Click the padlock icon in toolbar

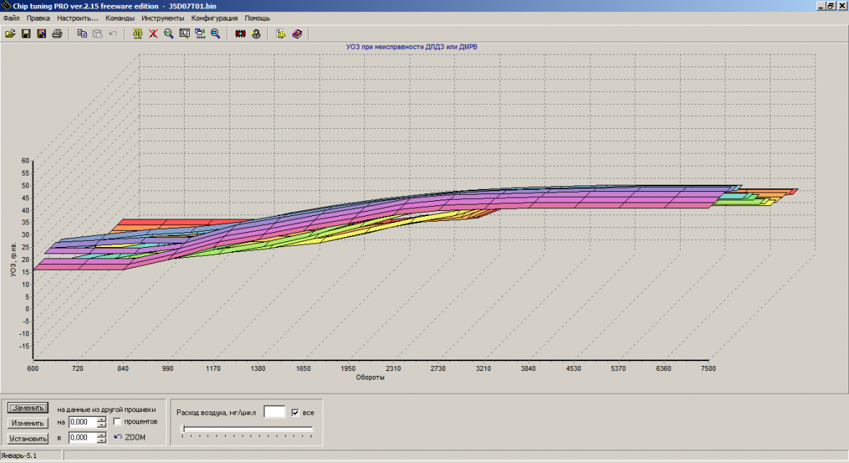point(256,33)
